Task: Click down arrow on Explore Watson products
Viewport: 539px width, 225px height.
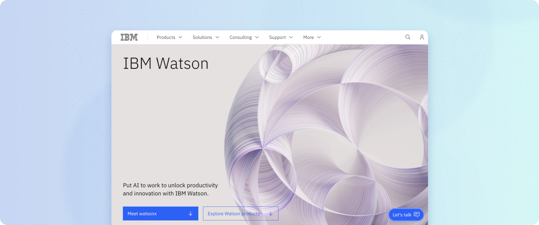Action: point(270,214)
